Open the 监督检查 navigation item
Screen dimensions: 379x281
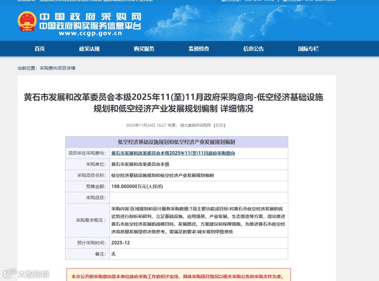tap(199, 49)
